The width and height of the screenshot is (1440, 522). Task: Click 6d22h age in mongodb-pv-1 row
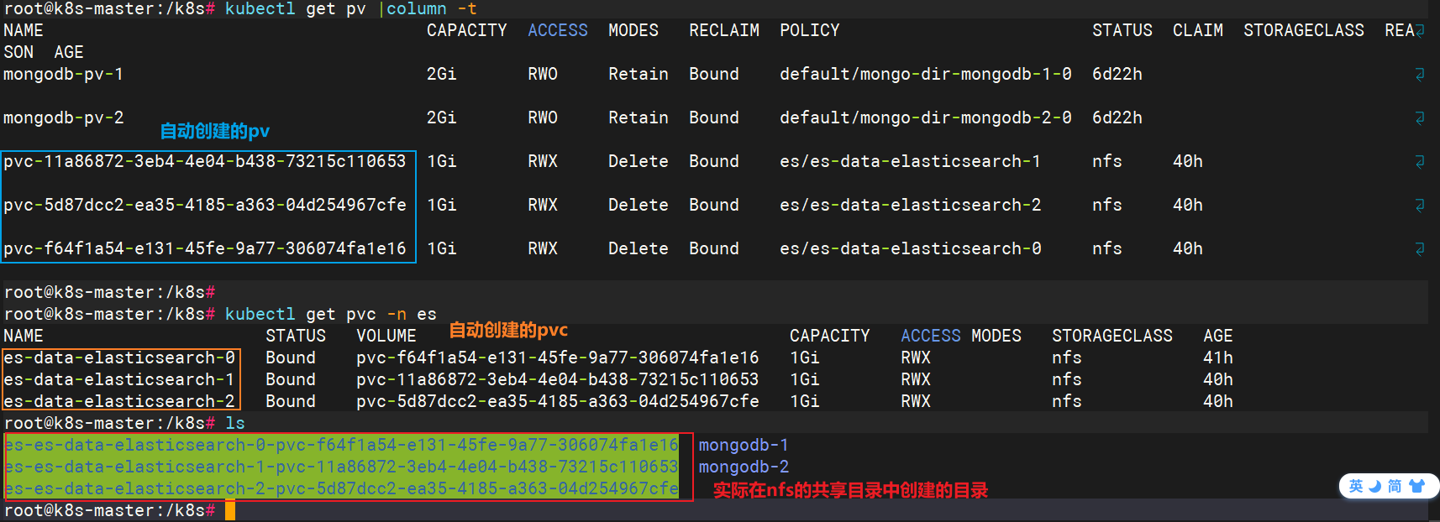(1117, 74)
